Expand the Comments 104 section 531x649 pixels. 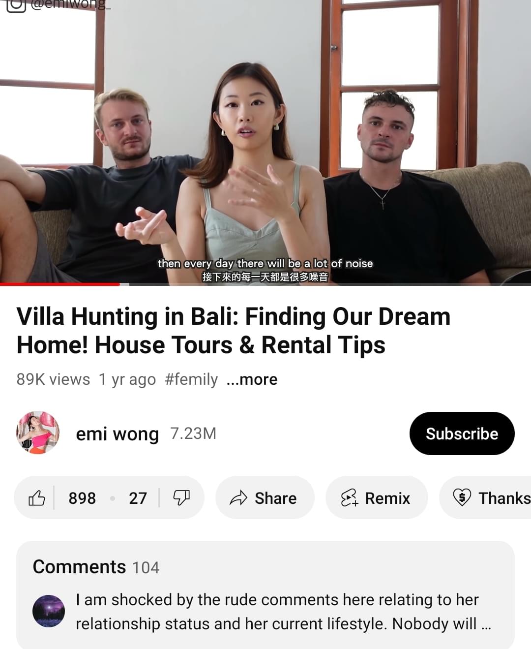[x=96, y=567]
